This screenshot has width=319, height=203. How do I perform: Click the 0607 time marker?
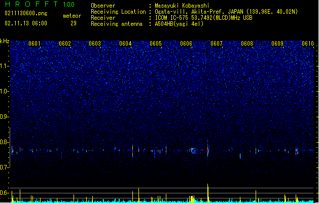(x=217, y=44)
